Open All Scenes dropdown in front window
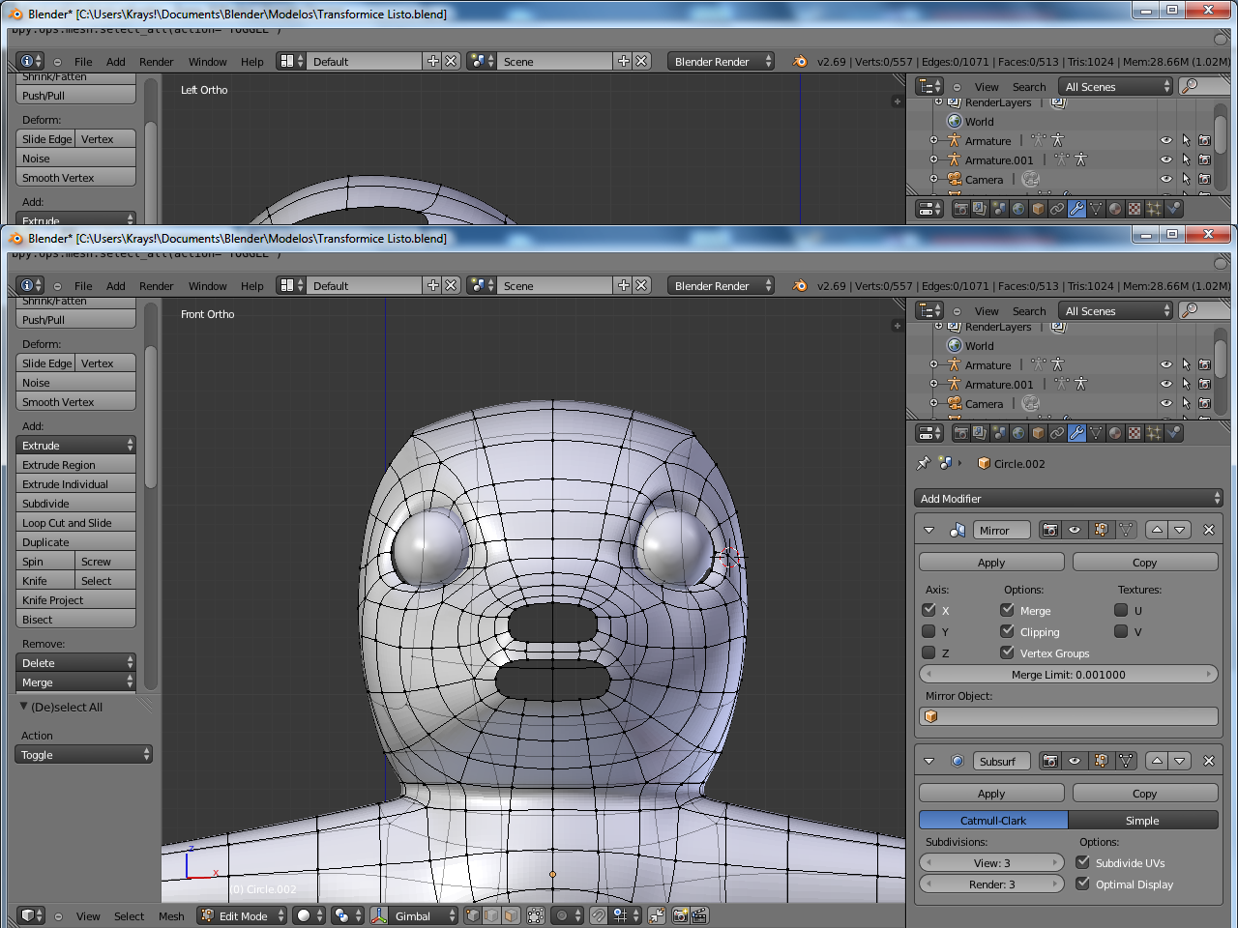The width and height of the screenshot is (1238, 928). pyautogui.click(x=1116, y=310)
